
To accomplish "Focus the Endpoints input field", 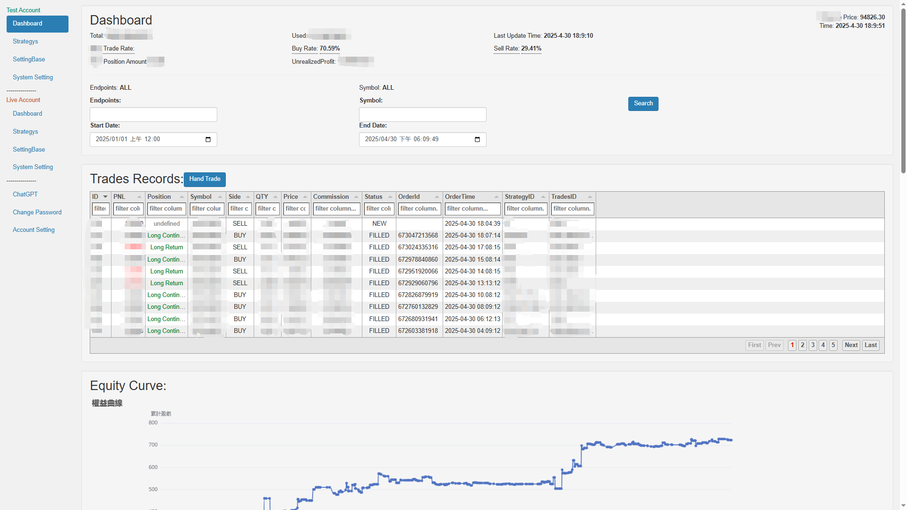I will point(154,115).
